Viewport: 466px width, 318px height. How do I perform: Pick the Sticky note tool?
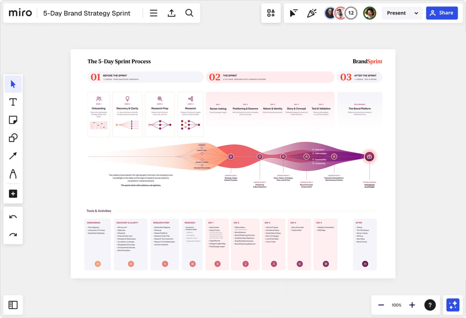(13, 120)
